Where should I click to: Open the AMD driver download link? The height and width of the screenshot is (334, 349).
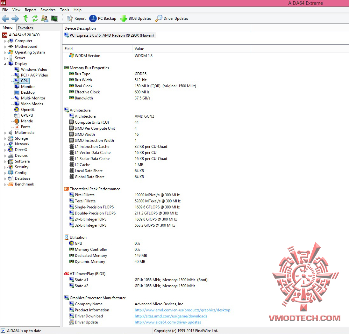pos(171,316)
